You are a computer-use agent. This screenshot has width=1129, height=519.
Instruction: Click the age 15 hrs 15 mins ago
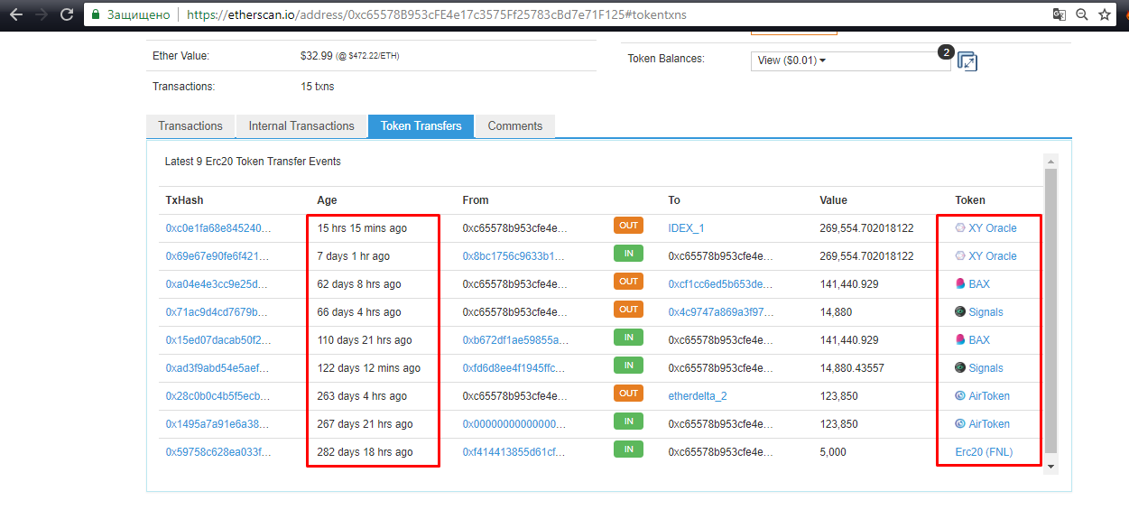click(362, 228)
